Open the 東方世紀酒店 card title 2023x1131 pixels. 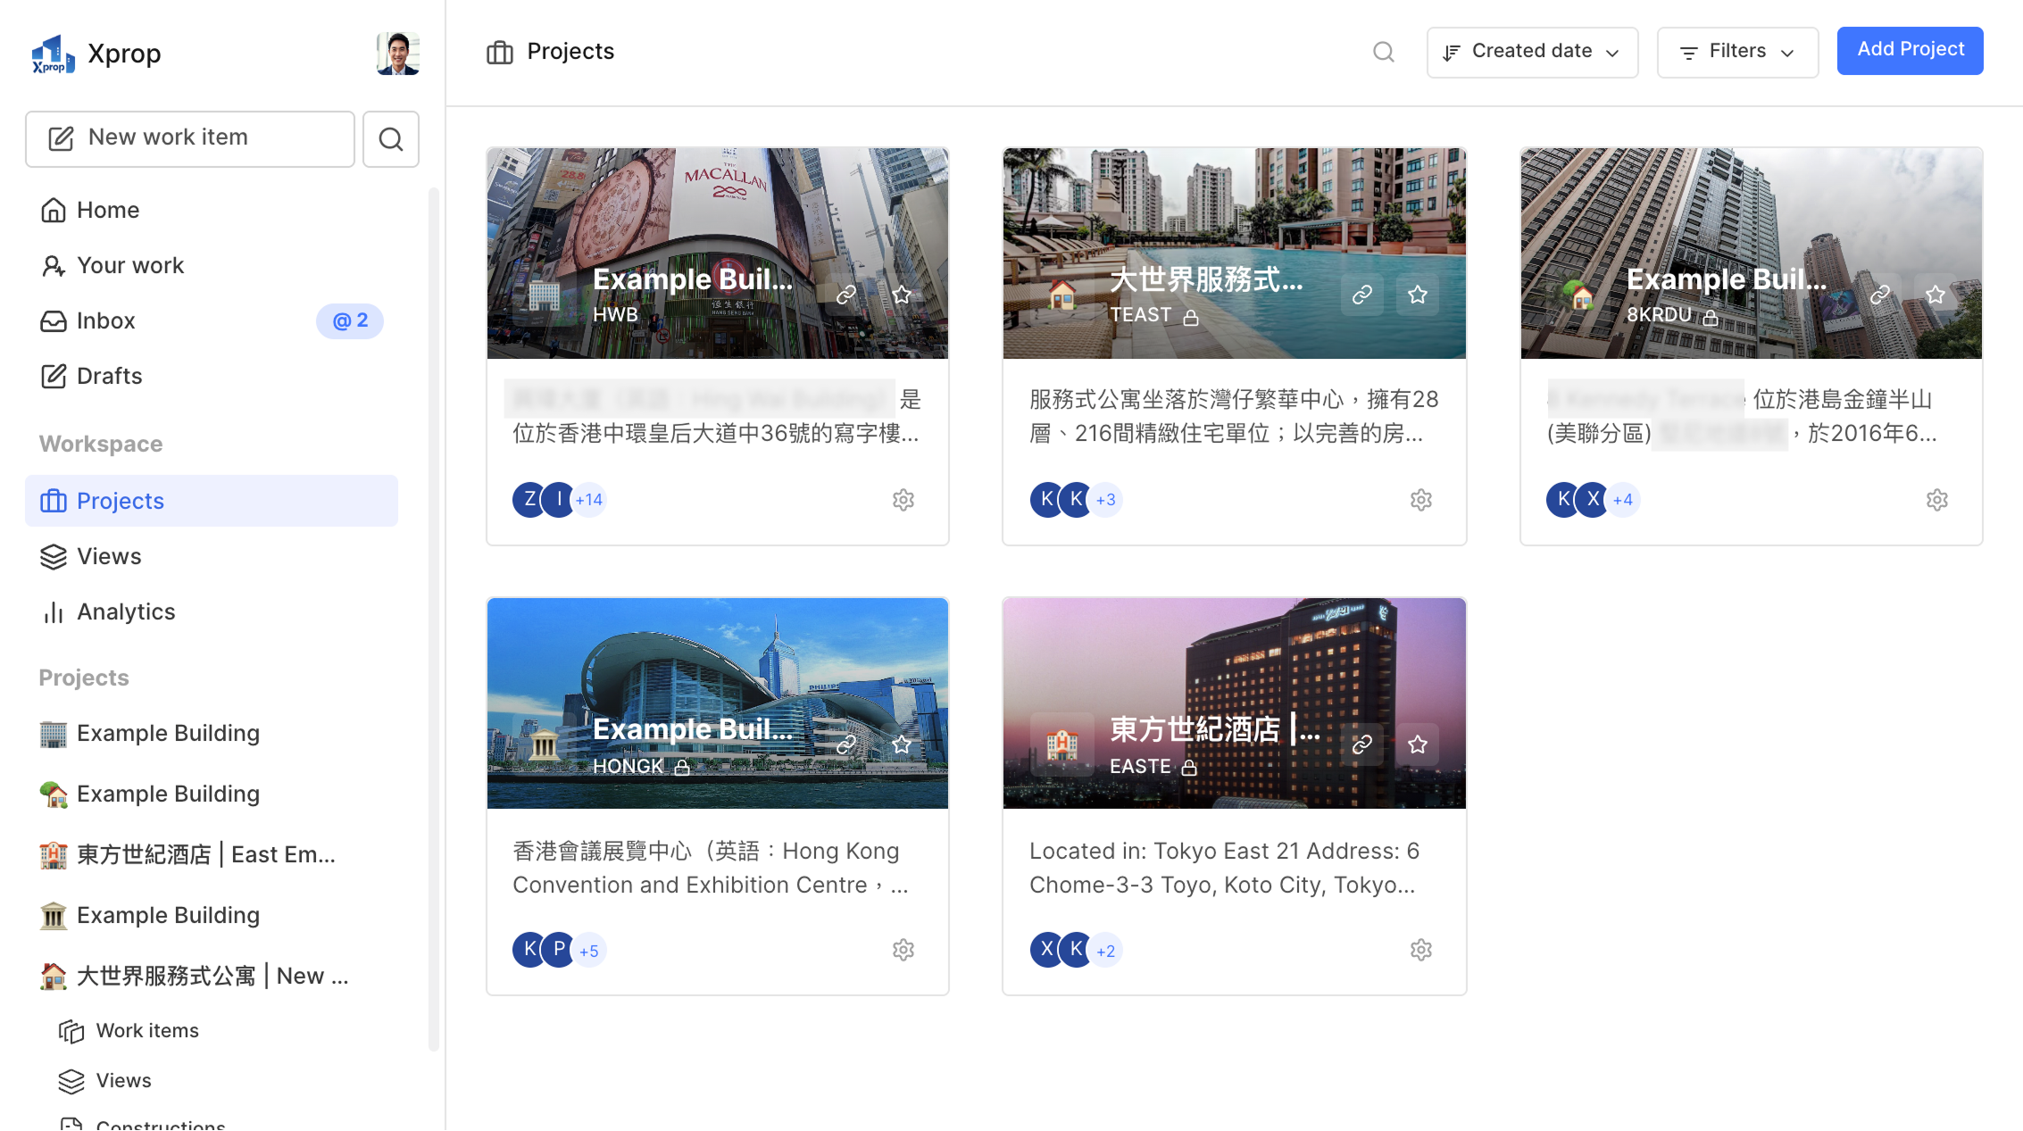click(x=1215, y=729)
